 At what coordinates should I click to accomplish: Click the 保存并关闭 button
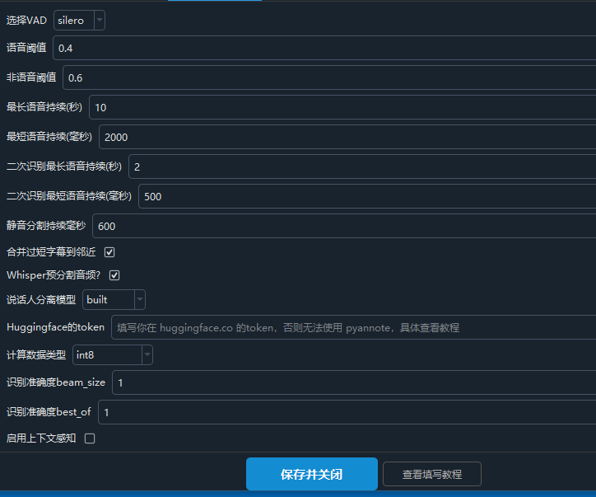(312, 474)
